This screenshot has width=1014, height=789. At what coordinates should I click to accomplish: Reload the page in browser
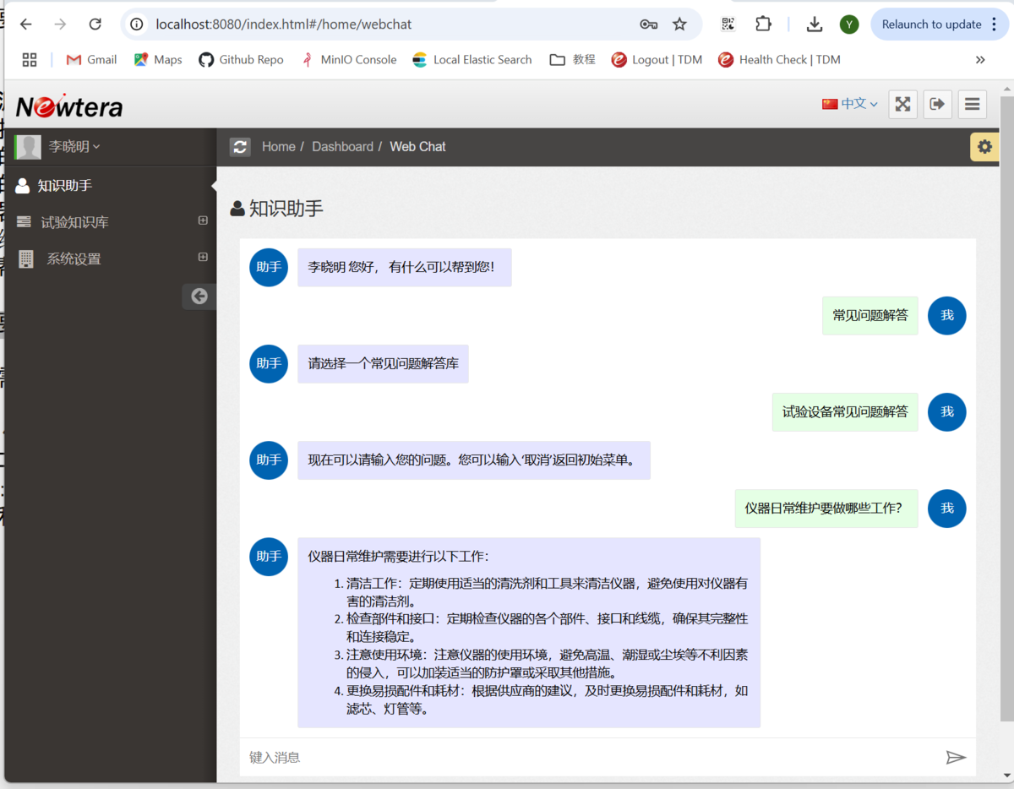(95, 24)
